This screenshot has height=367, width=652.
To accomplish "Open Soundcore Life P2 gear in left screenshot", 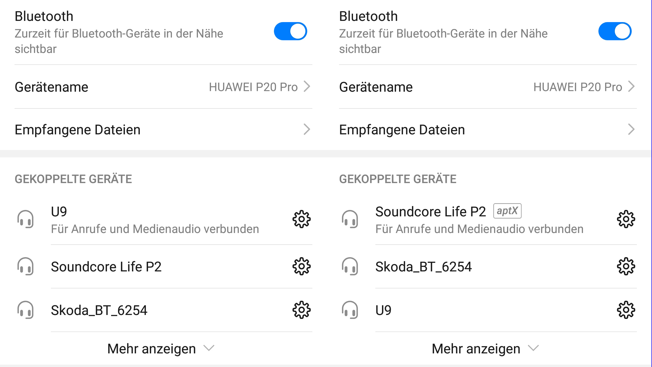I will pos(301,266).
